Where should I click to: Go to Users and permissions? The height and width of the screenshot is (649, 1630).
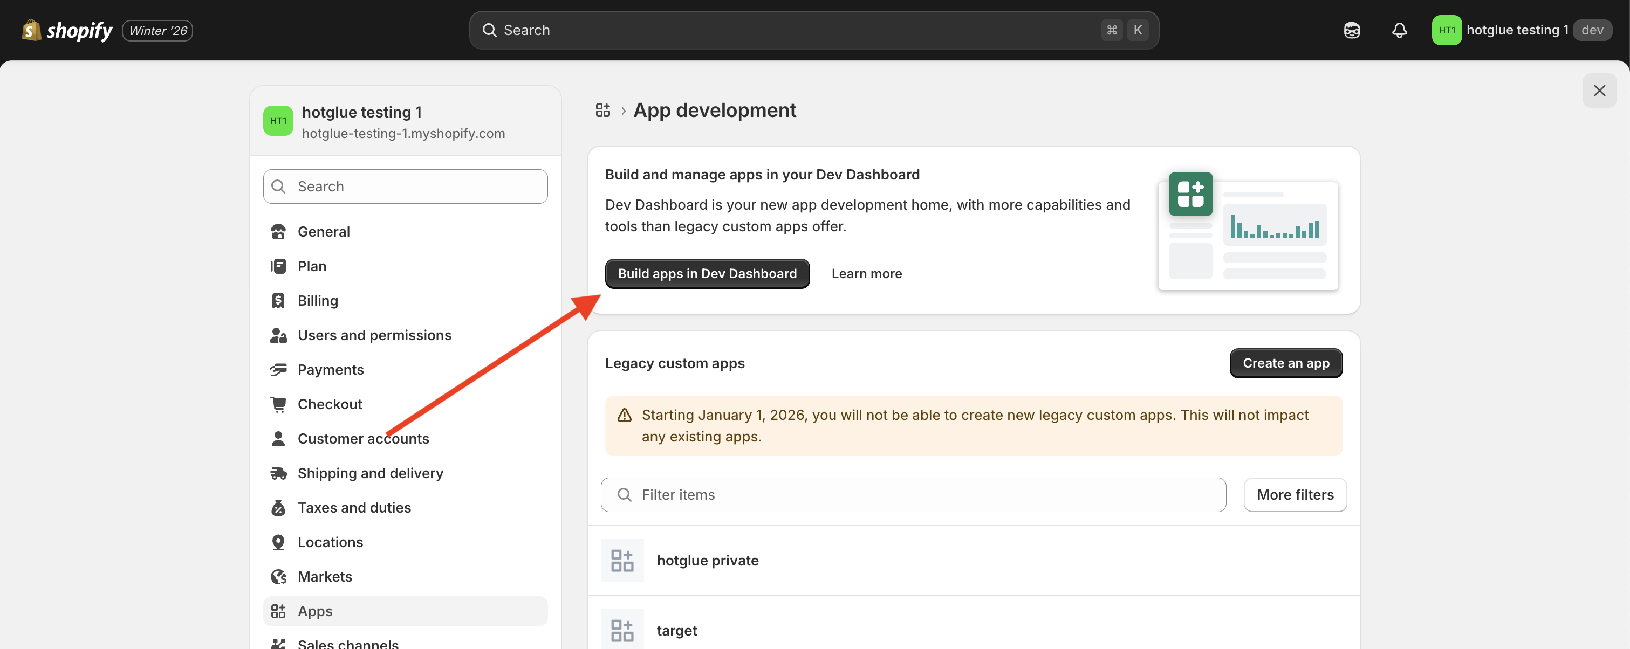[374, 335]
